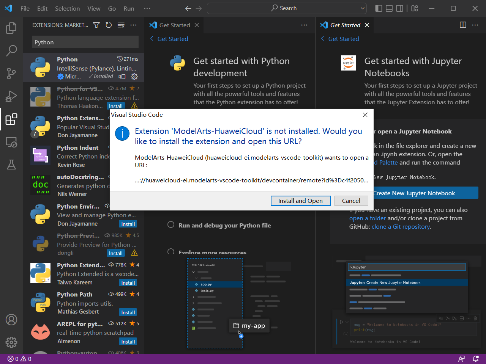
Task: Cancel the ModelArts extension dialog
Action: 351,201
